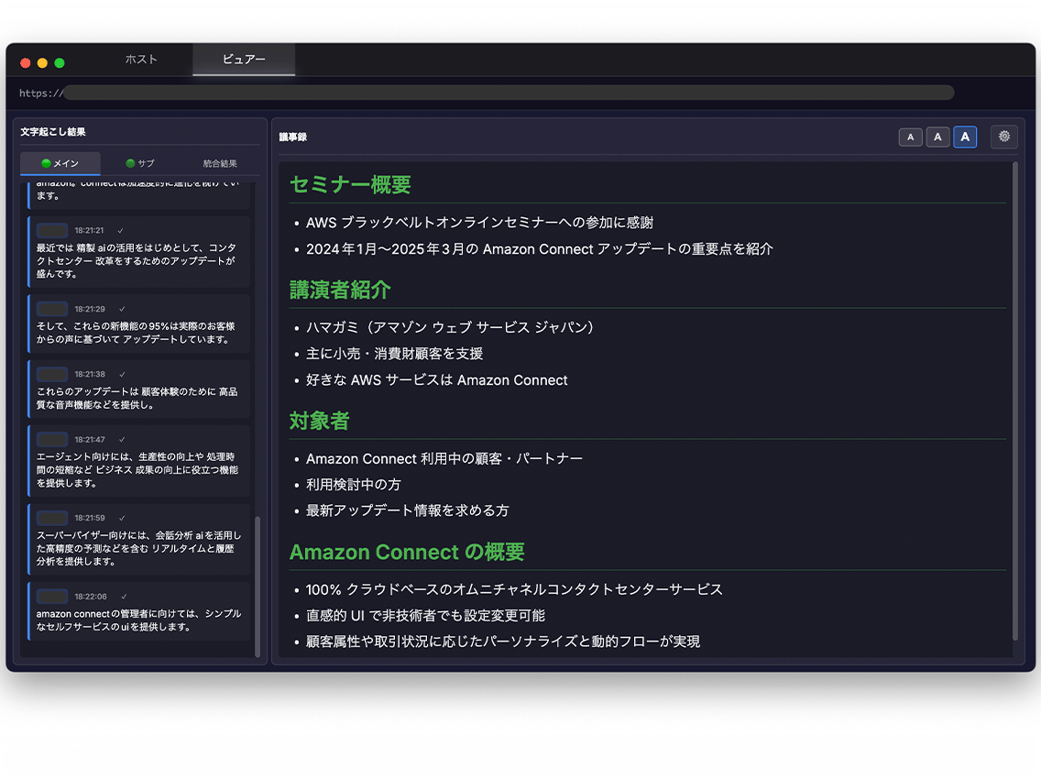Switch to the 統合結果 tab
Viewport: 1041px width, 779px height.
[x=218, y=163]
